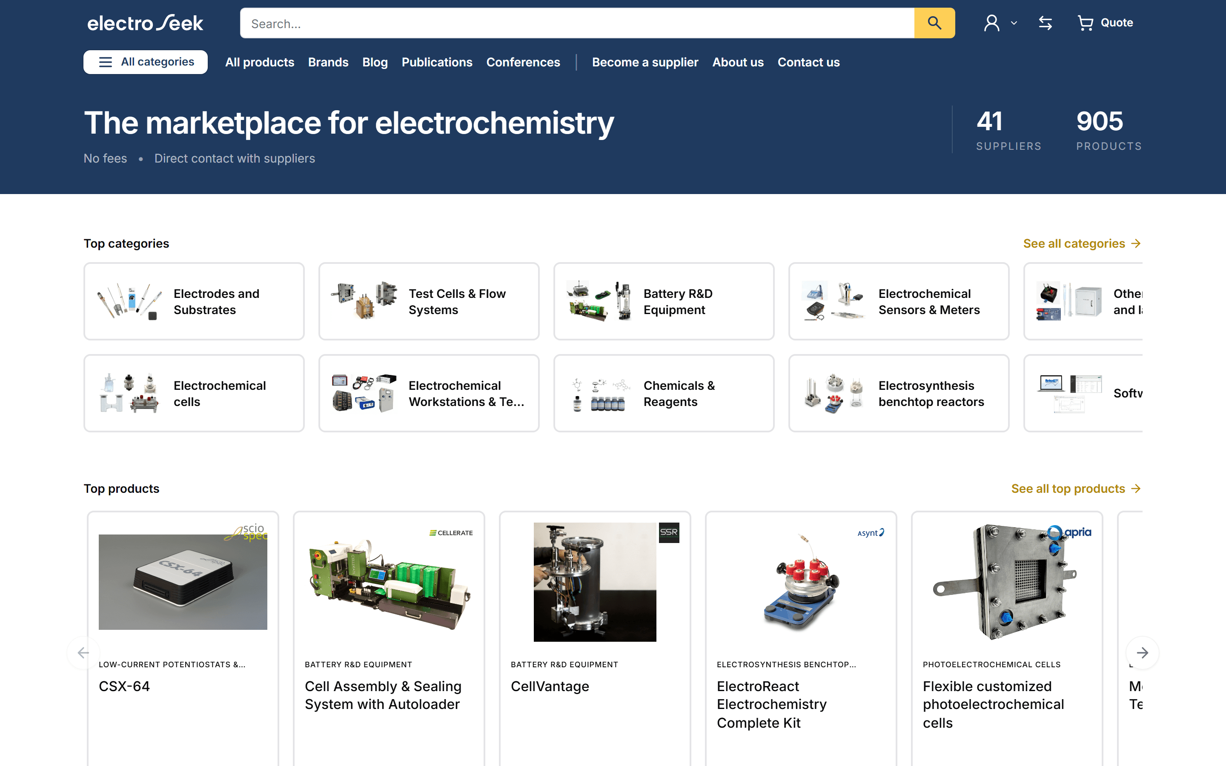
Task: Open the user account icon
Action: click(991, 23)
